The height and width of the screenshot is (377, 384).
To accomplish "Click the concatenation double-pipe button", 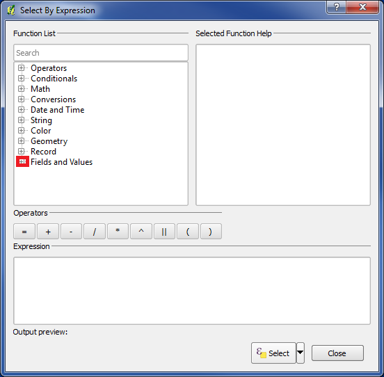I will click(164, 231).
